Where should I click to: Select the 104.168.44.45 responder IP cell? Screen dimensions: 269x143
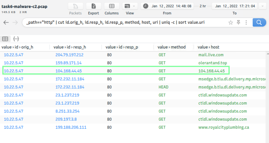69,71
